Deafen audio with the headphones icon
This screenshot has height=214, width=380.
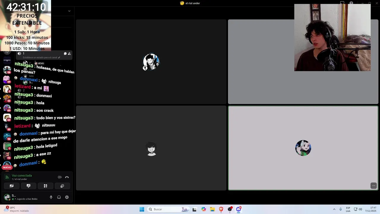[x=59, y=197]
